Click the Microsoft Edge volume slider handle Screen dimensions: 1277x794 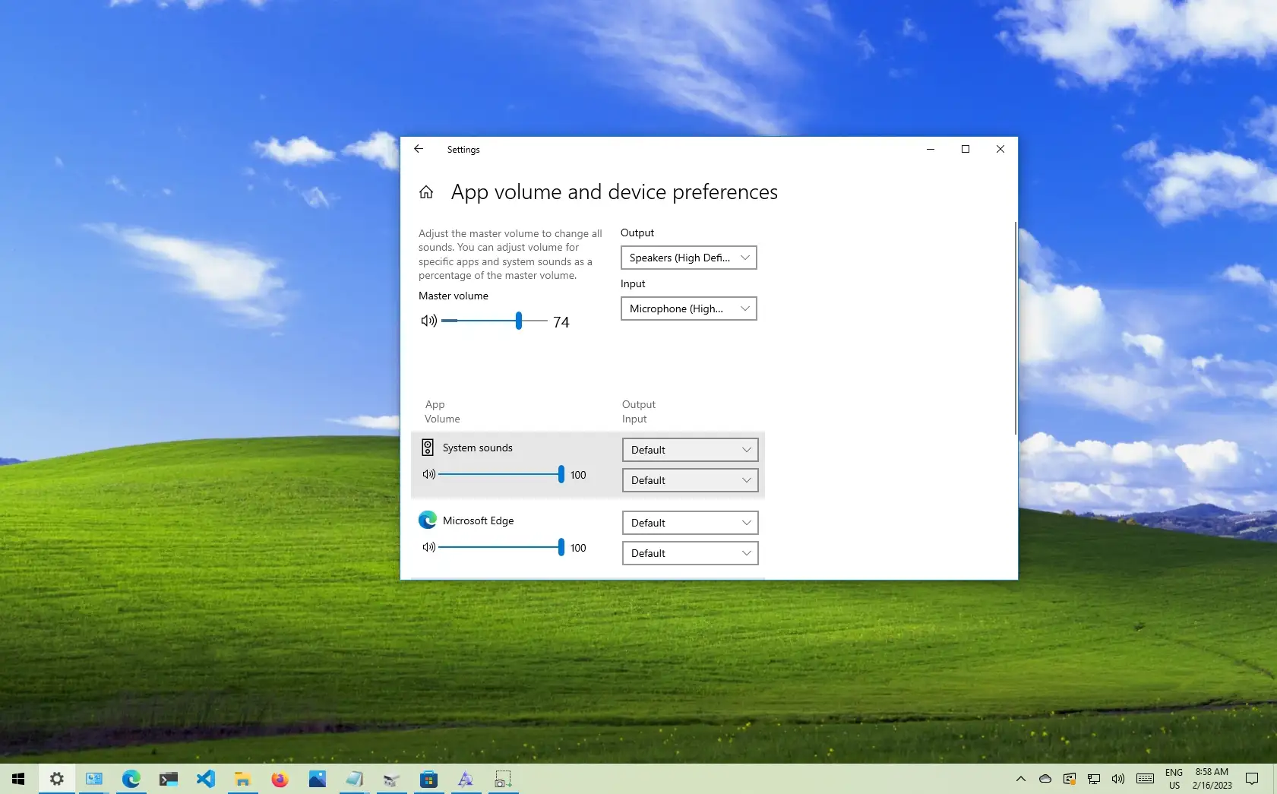pyautogui.click(x=561, y=547)
